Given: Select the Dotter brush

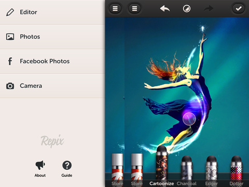Looking at the screenshot, I should pos(237,171).
